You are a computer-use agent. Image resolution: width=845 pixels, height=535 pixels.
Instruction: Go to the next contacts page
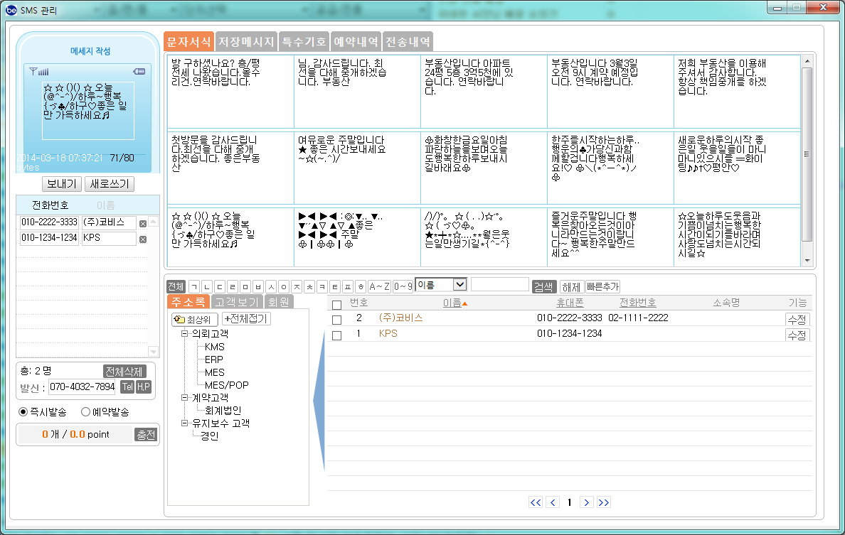[x=586, y=503]
